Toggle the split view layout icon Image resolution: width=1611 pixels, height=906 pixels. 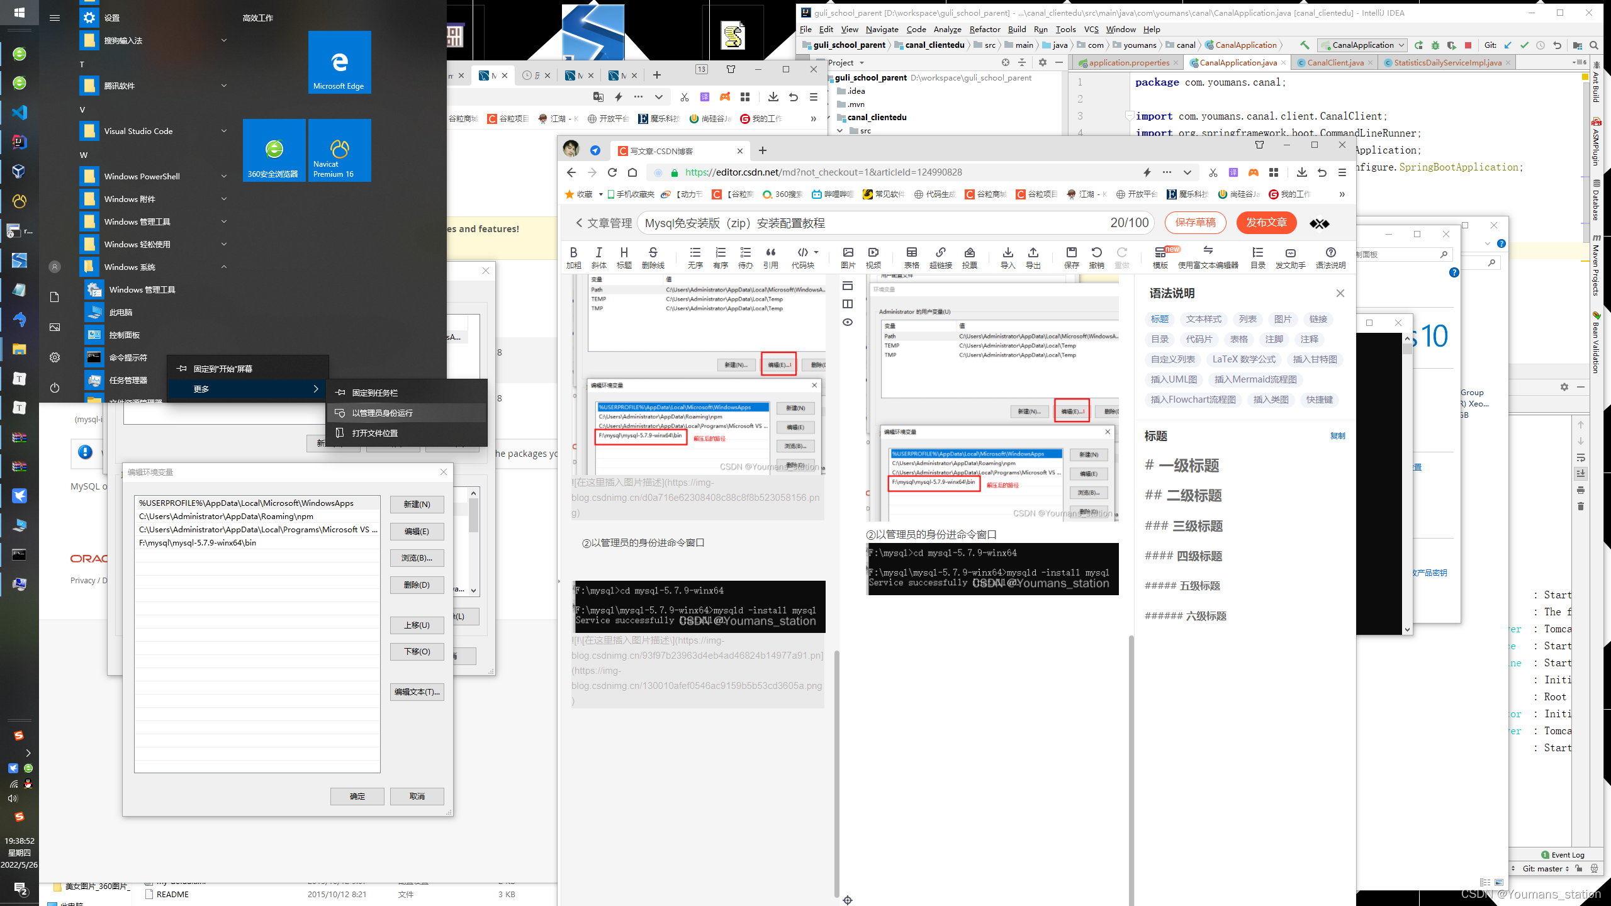[x=848, y=304]
